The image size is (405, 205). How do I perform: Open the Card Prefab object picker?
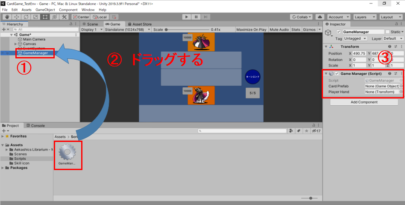[401, 86]
